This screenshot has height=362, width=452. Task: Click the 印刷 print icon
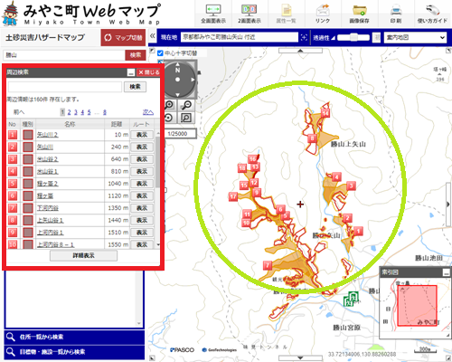click(x=396, y=14)
